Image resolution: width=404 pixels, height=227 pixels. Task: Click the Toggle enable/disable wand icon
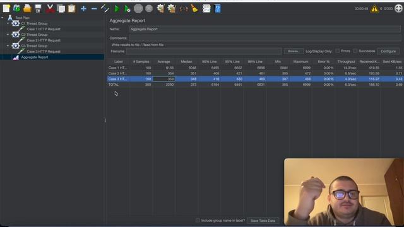[x=105, y=8]
